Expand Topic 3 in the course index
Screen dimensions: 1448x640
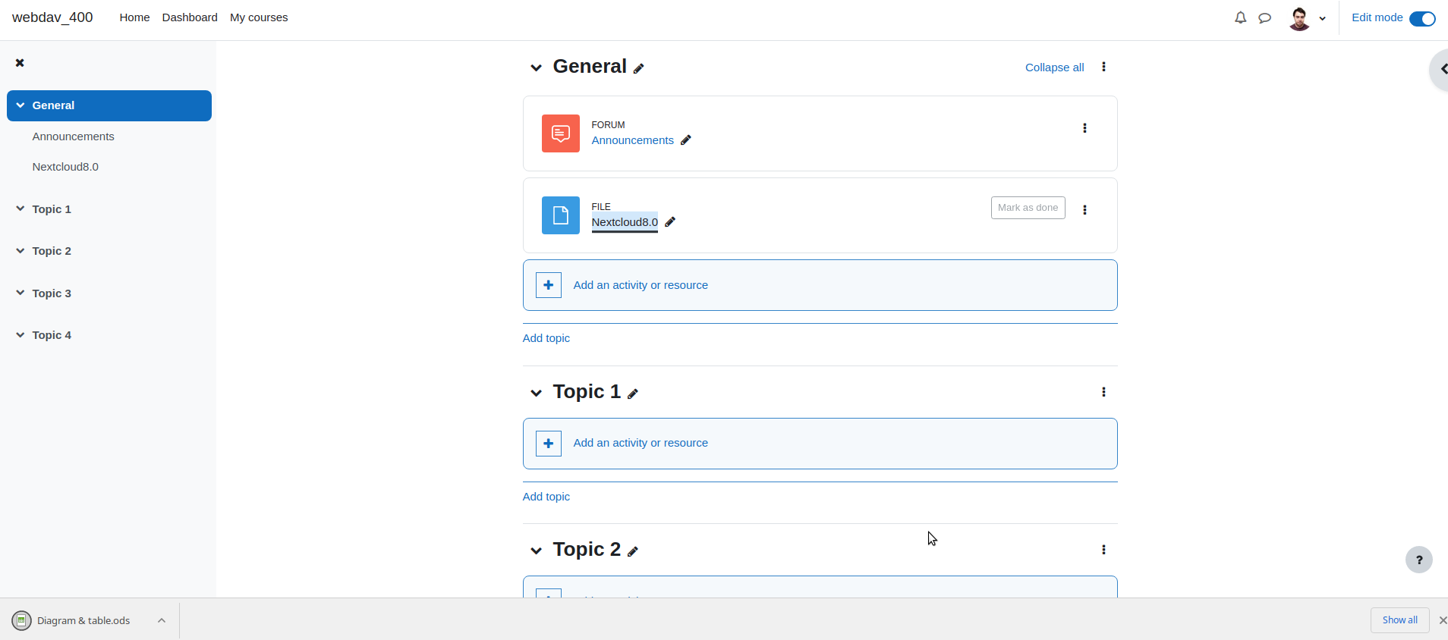coord(20,293)
